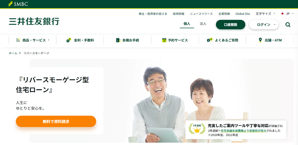Click the Q&A bubble icon for よくあるご質問
Image resolution: width=298 pixels, height=145 pixels.
point(209,40)
